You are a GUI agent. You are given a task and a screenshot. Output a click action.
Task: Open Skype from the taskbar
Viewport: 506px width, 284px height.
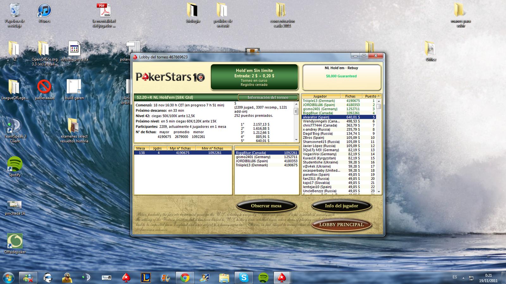[x=244, y=278]
